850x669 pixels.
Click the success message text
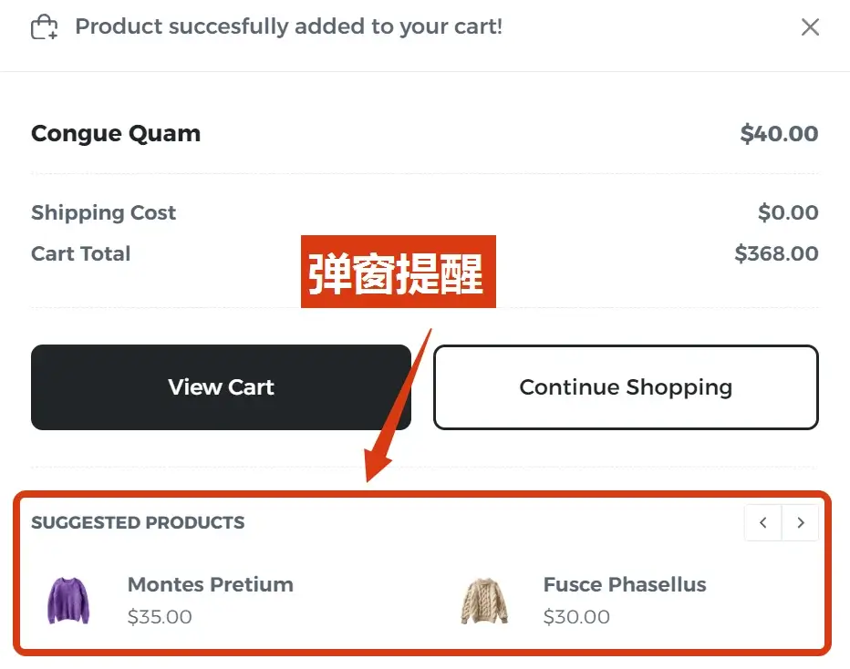288,26
